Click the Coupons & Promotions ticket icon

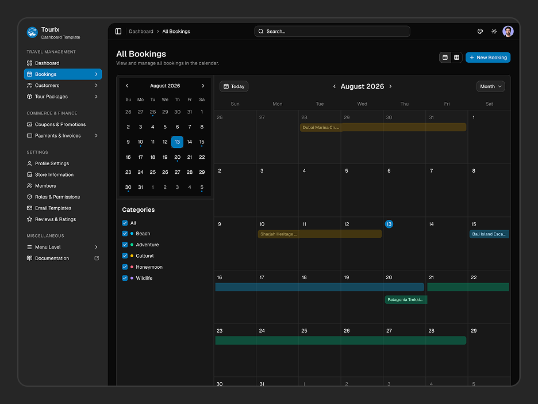click(29, 124)
